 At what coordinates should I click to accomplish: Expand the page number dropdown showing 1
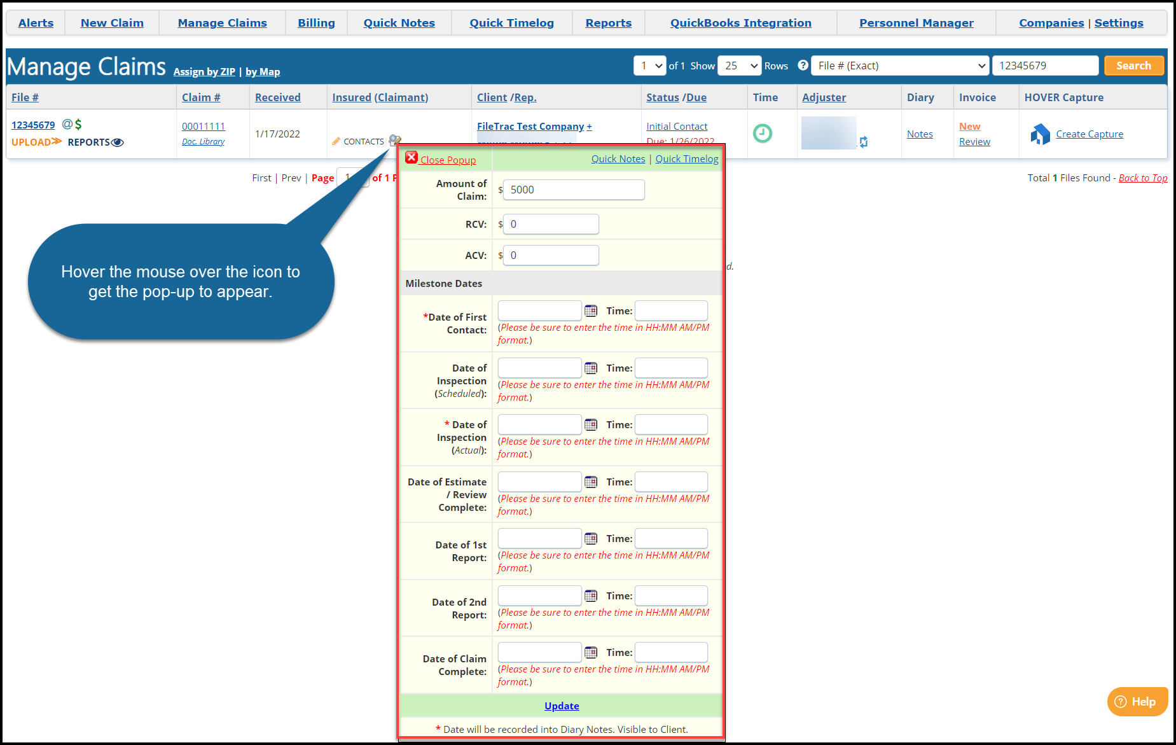coord(649,66)
